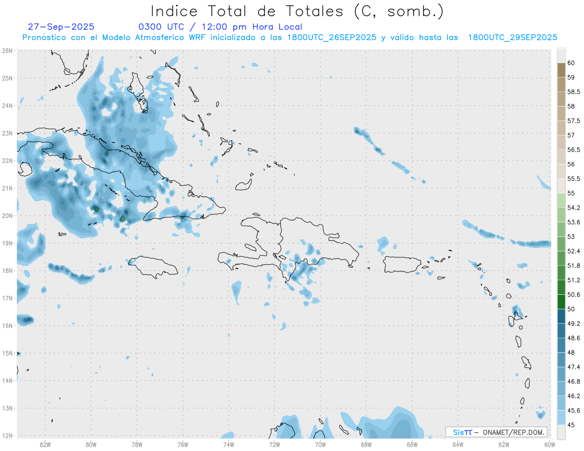Click the '76W' longitude label
584x451 pixels.
coord(182,444)
